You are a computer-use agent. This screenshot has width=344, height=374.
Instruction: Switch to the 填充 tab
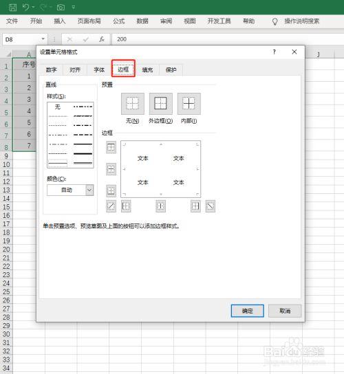(x=147, y=70)
